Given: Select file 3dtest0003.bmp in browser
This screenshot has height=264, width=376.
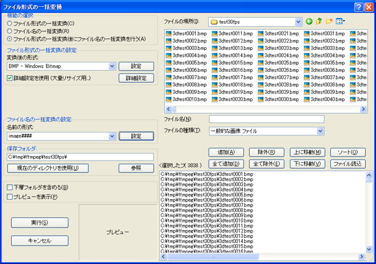Looking at the screenshot, I should pyautogui.click(x=186, y=48).
